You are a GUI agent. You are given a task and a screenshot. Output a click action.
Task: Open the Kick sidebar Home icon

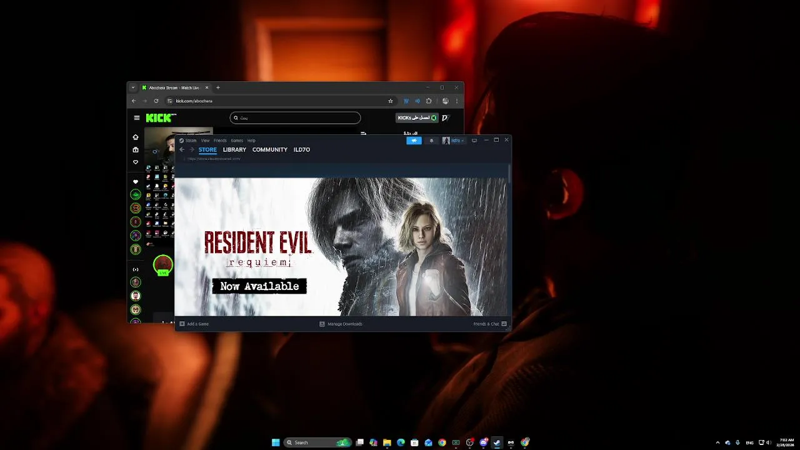[x=136, y=137]
